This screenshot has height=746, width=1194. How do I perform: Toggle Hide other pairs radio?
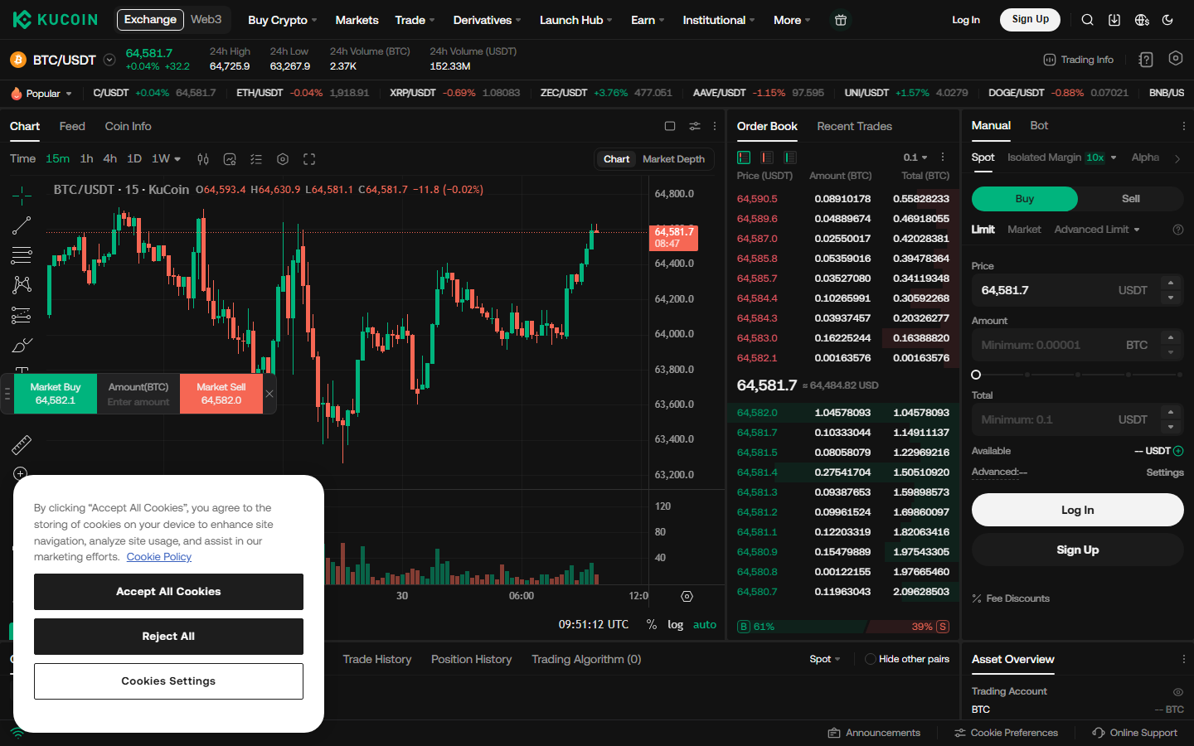[x=870, y=659]
